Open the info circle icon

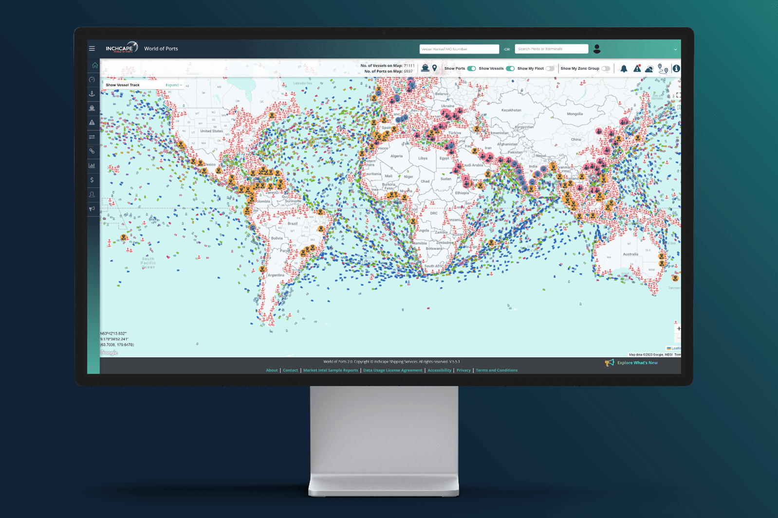point(676,69)
